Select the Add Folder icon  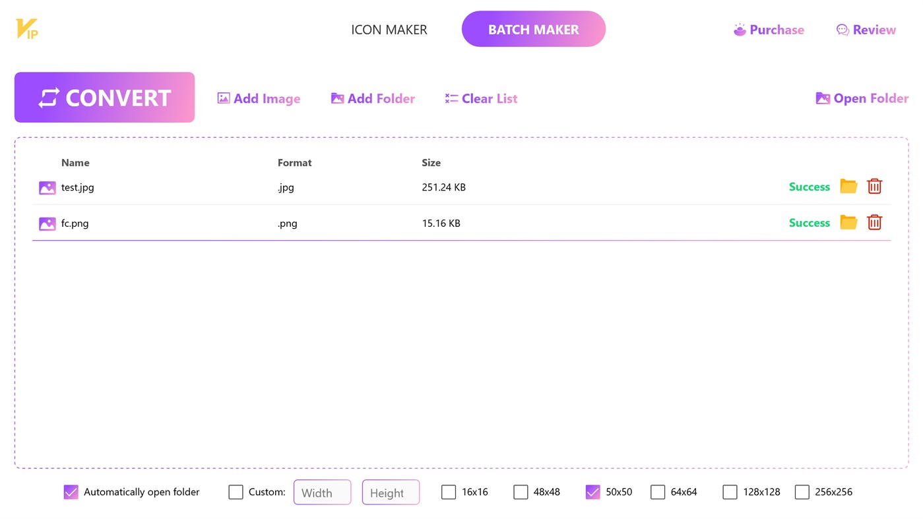click(x=337, y=98)
